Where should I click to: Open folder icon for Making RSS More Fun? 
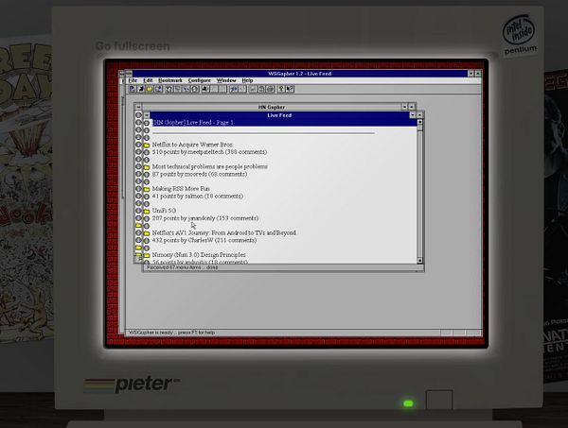147,189
